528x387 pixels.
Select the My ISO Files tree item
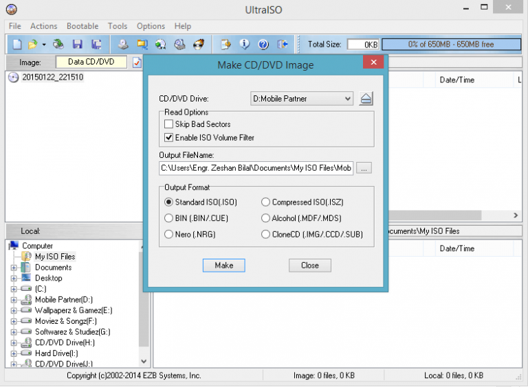[x=55, y=257]
